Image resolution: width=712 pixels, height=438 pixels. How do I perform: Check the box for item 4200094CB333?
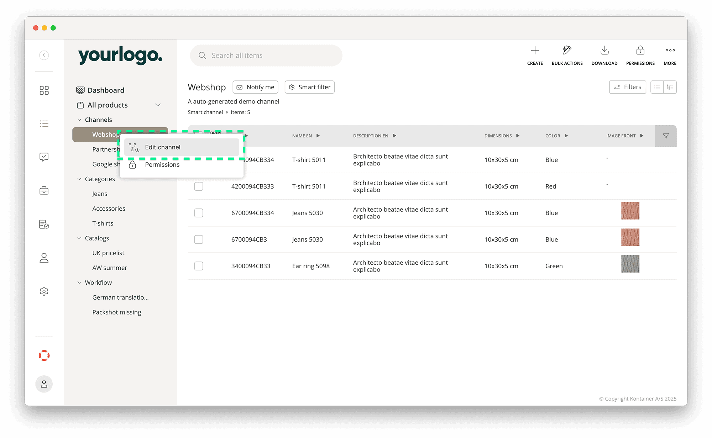click(199, 186)
